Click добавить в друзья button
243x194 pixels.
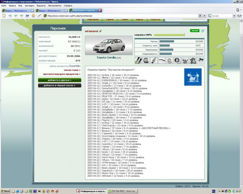(x=60, y=80)
